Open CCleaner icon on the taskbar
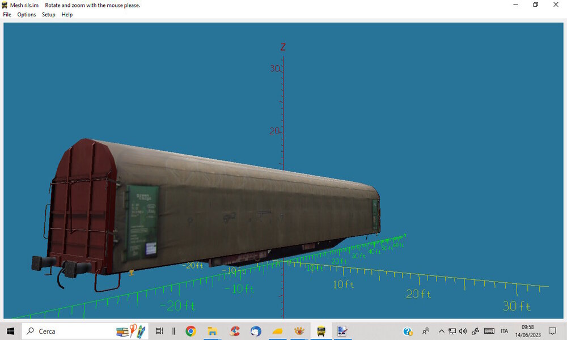Viewport: 567px width, 340px height. click(x=235, y=331)
